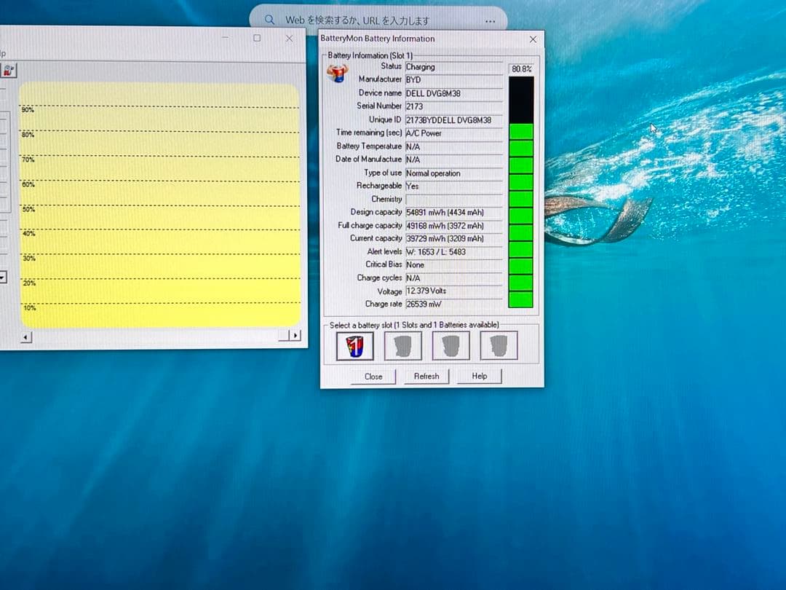Viewport: 786px width, 590px height.
Task: Close the BatteryMon Battery Information window
Action: pos(533,39)
